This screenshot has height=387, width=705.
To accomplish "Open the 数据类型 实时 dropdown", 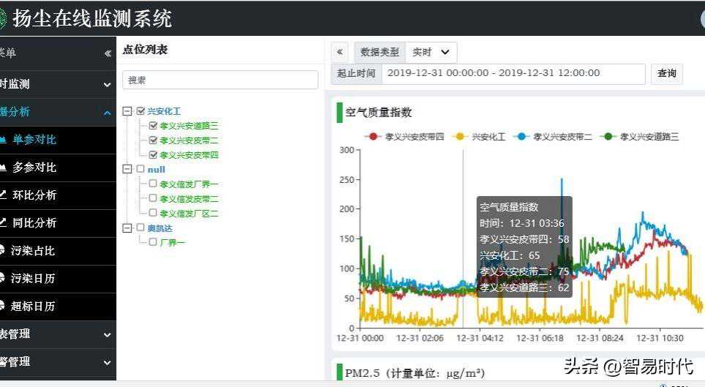I will coord(431,52).
